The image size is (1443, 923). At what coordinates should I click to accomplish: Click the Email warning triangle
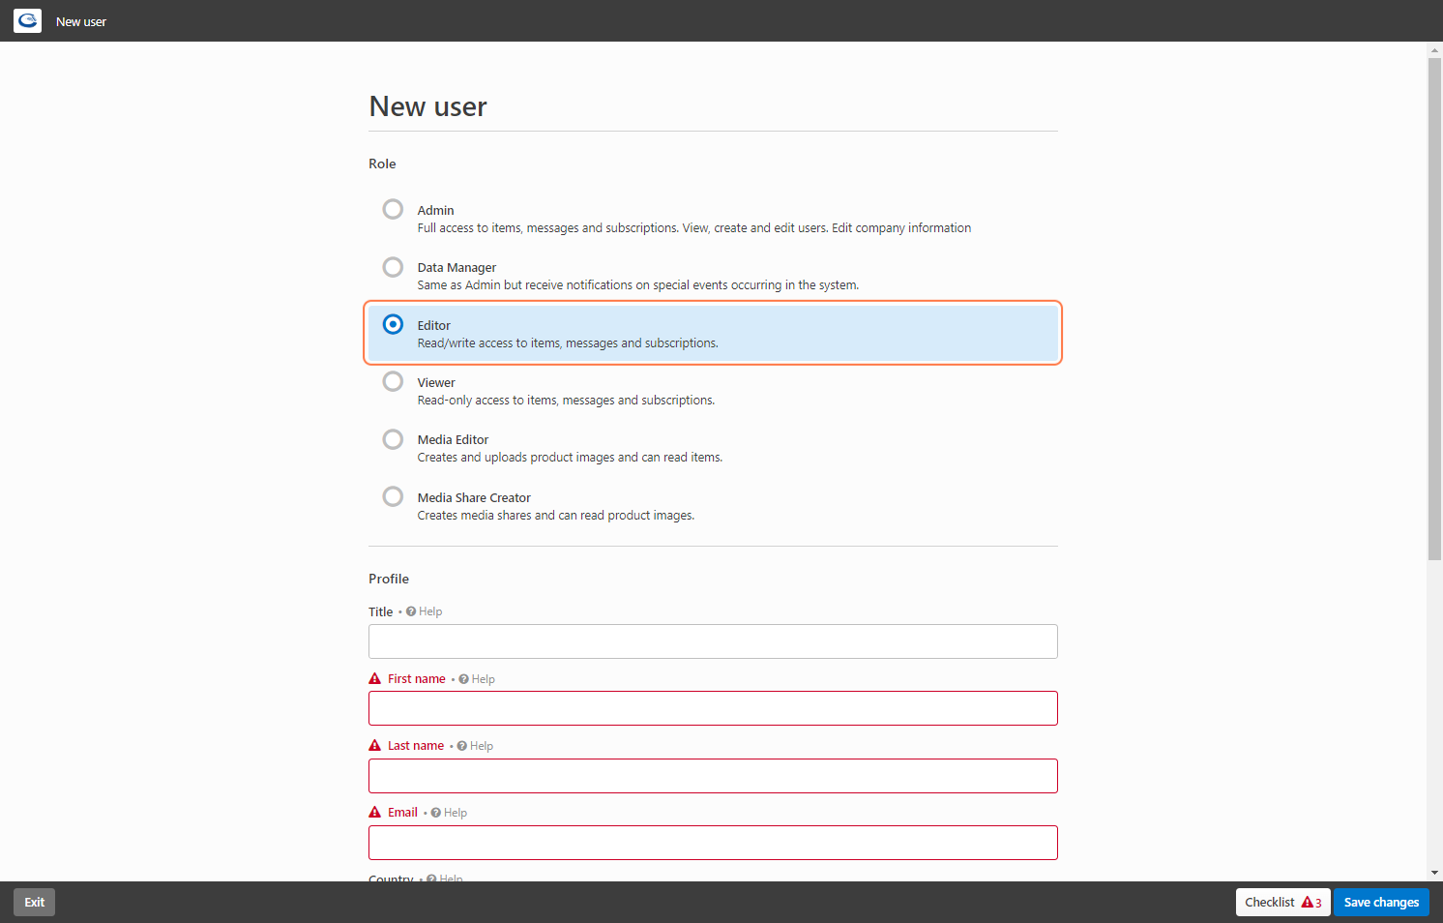pos(375,812)
